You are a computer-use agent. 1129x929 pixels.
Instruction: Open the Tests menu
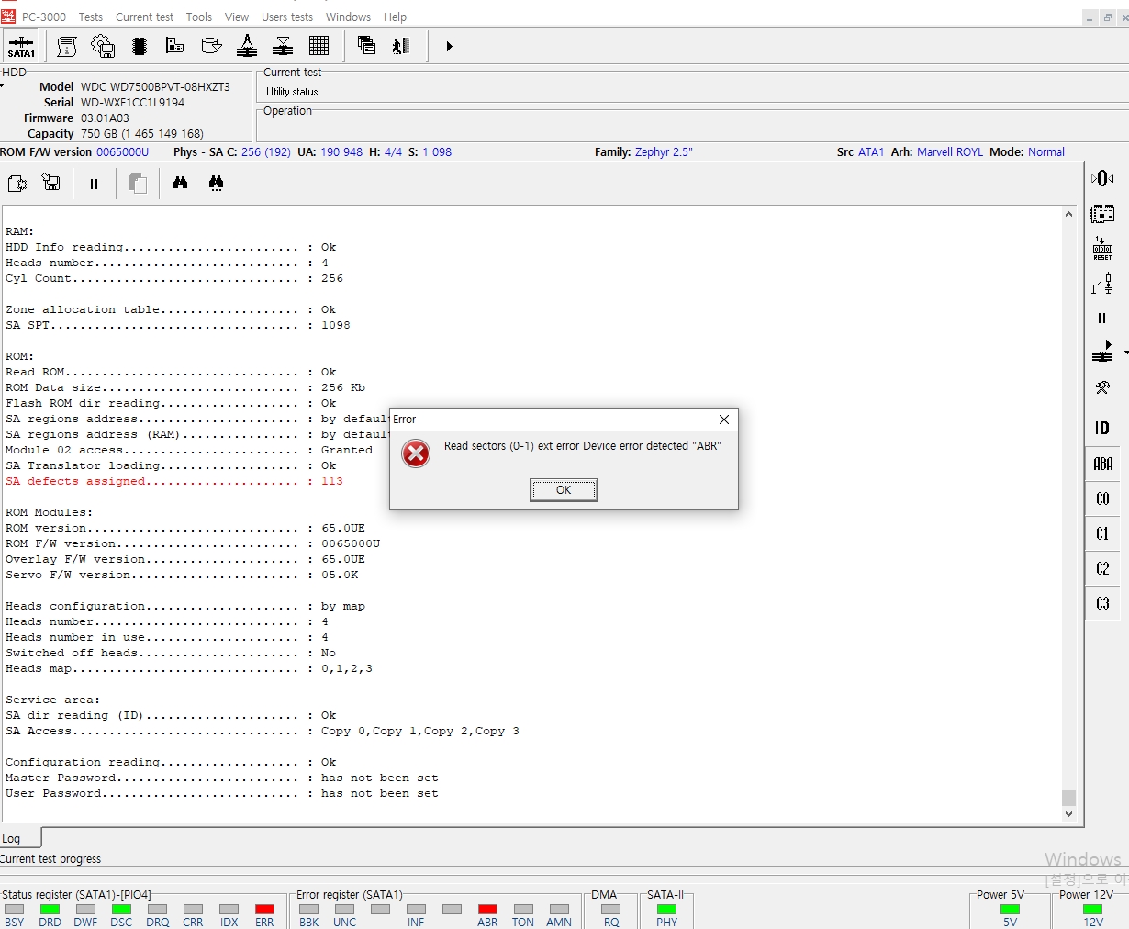(91, 17)
